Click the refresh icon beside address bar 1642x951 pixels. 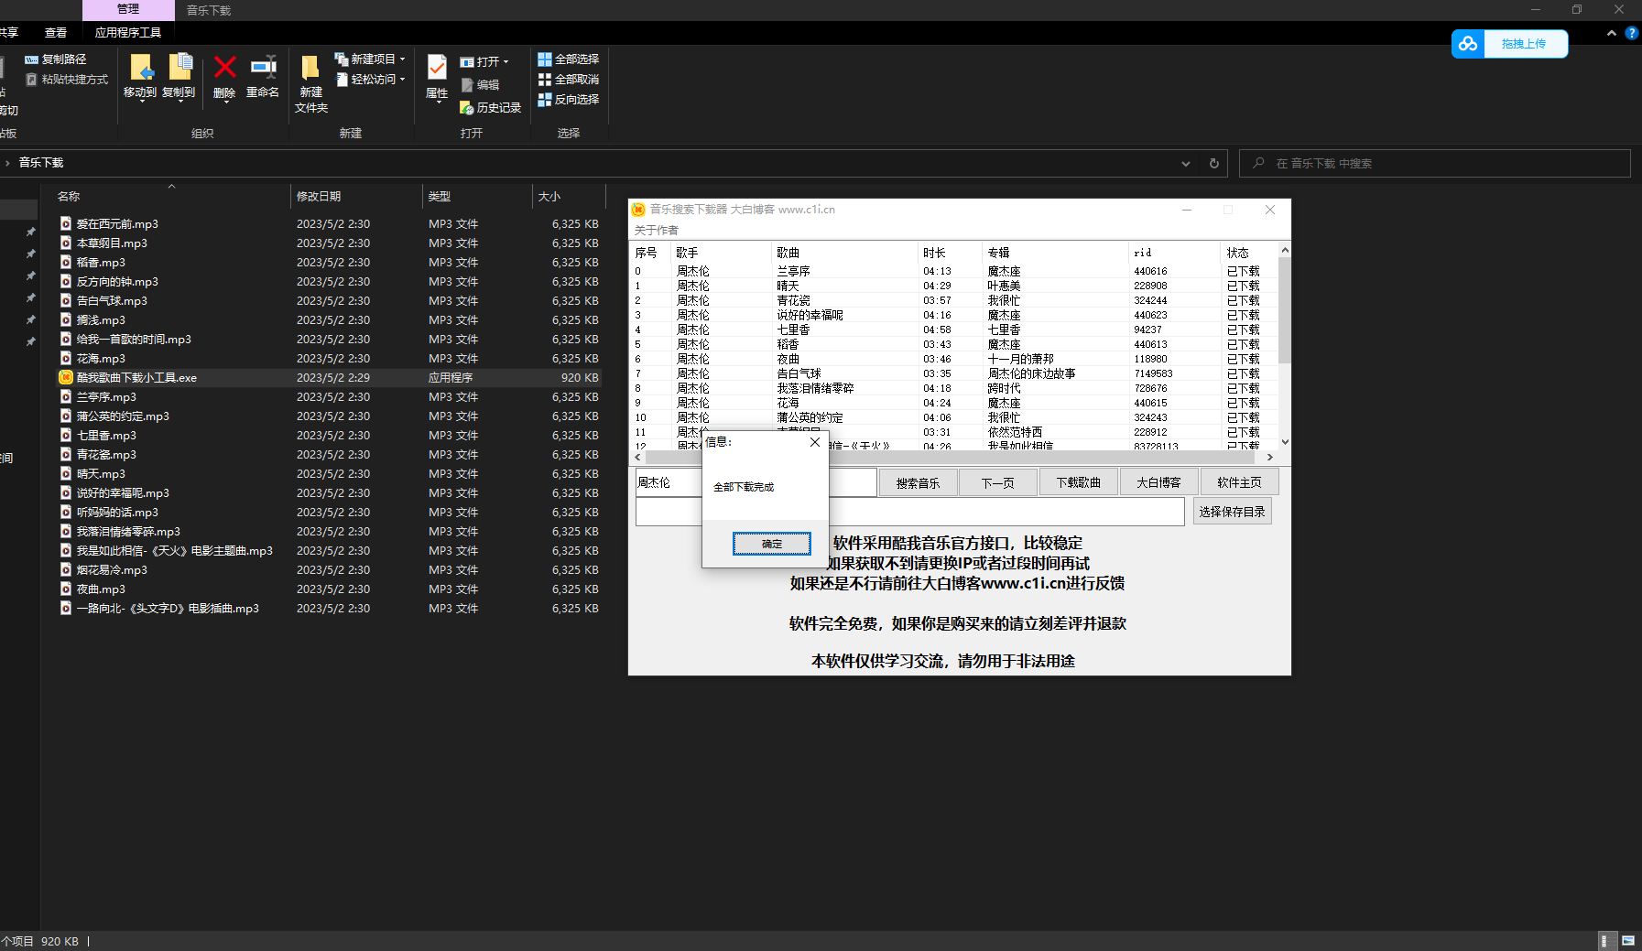point(1214,164)
